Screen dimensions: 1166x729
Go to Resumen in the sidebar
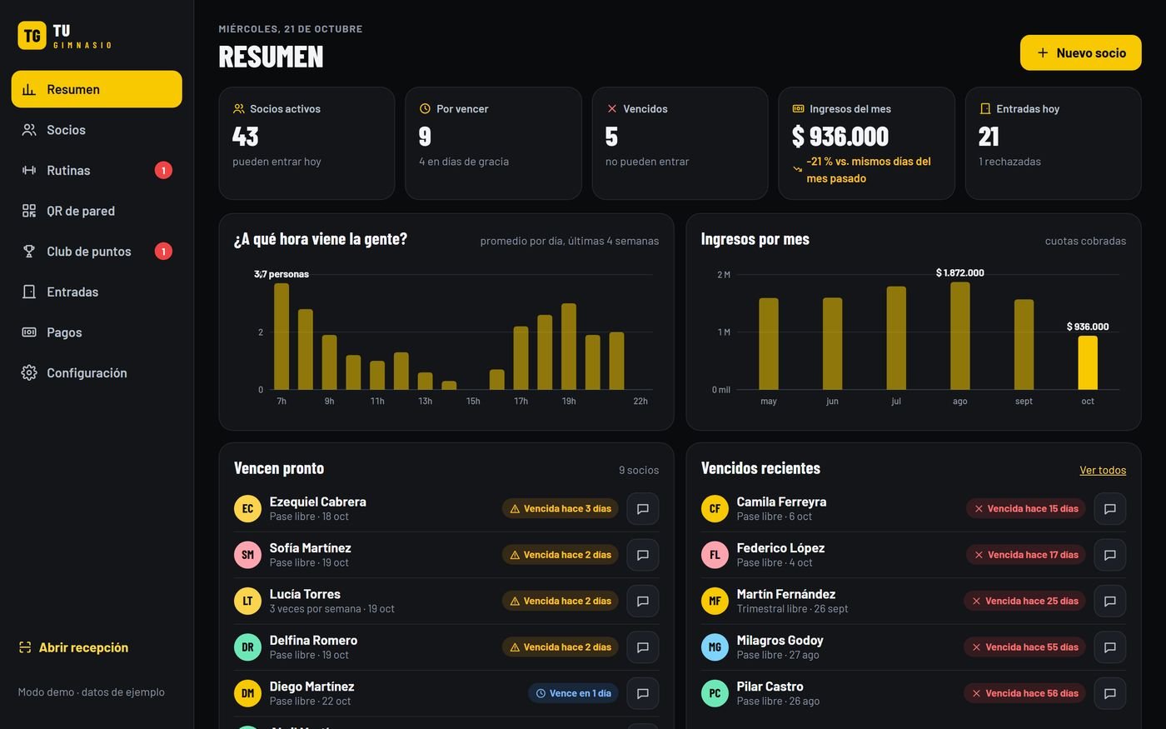[x=97, y=89]
